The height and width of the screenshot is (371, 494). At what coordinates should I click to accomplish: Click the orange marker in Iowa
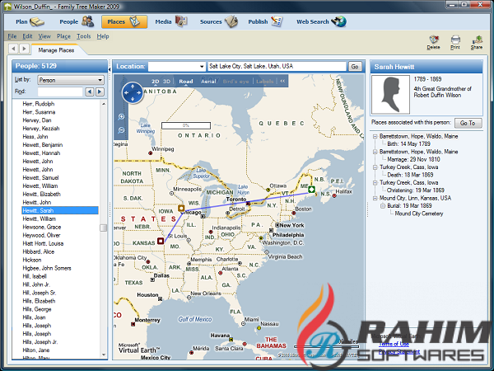coord(181,209)
